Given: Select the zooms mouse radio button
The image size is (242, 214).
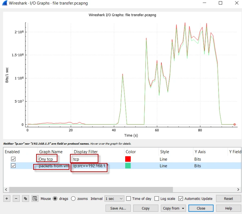Looking at the screenshot, I should pyautogui.click(x=73, y=199).
